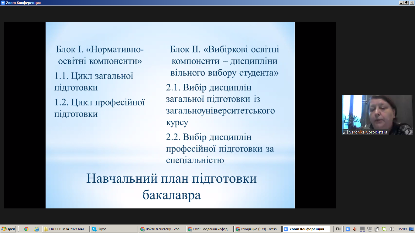Click the Zoom icon in the system tray
Screen dimensions: 415x233
point(348,229)
